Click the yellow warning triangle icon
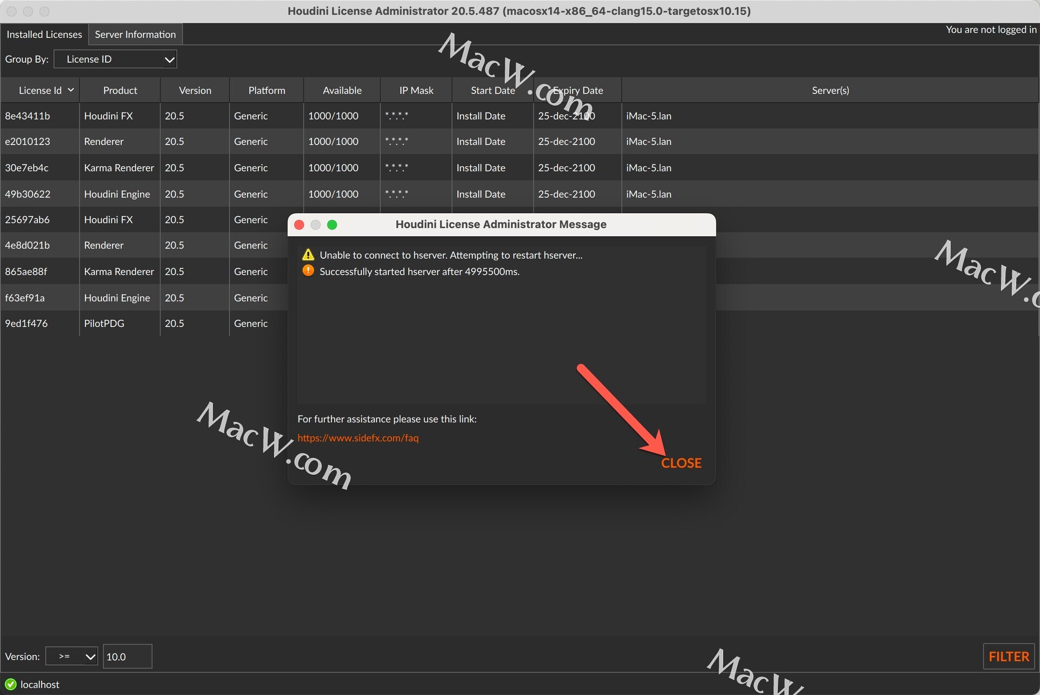 [x=308, y=255]
